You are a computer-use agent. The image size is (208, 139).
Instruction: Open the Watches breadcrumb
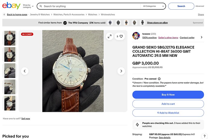click(93, 15)
